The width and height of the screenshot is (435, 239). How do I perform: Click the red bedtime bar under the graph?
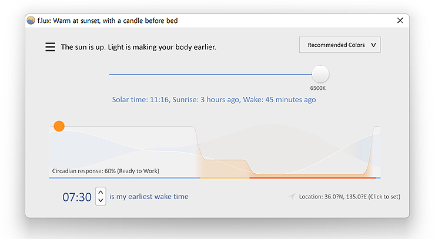tap(312, 177)
